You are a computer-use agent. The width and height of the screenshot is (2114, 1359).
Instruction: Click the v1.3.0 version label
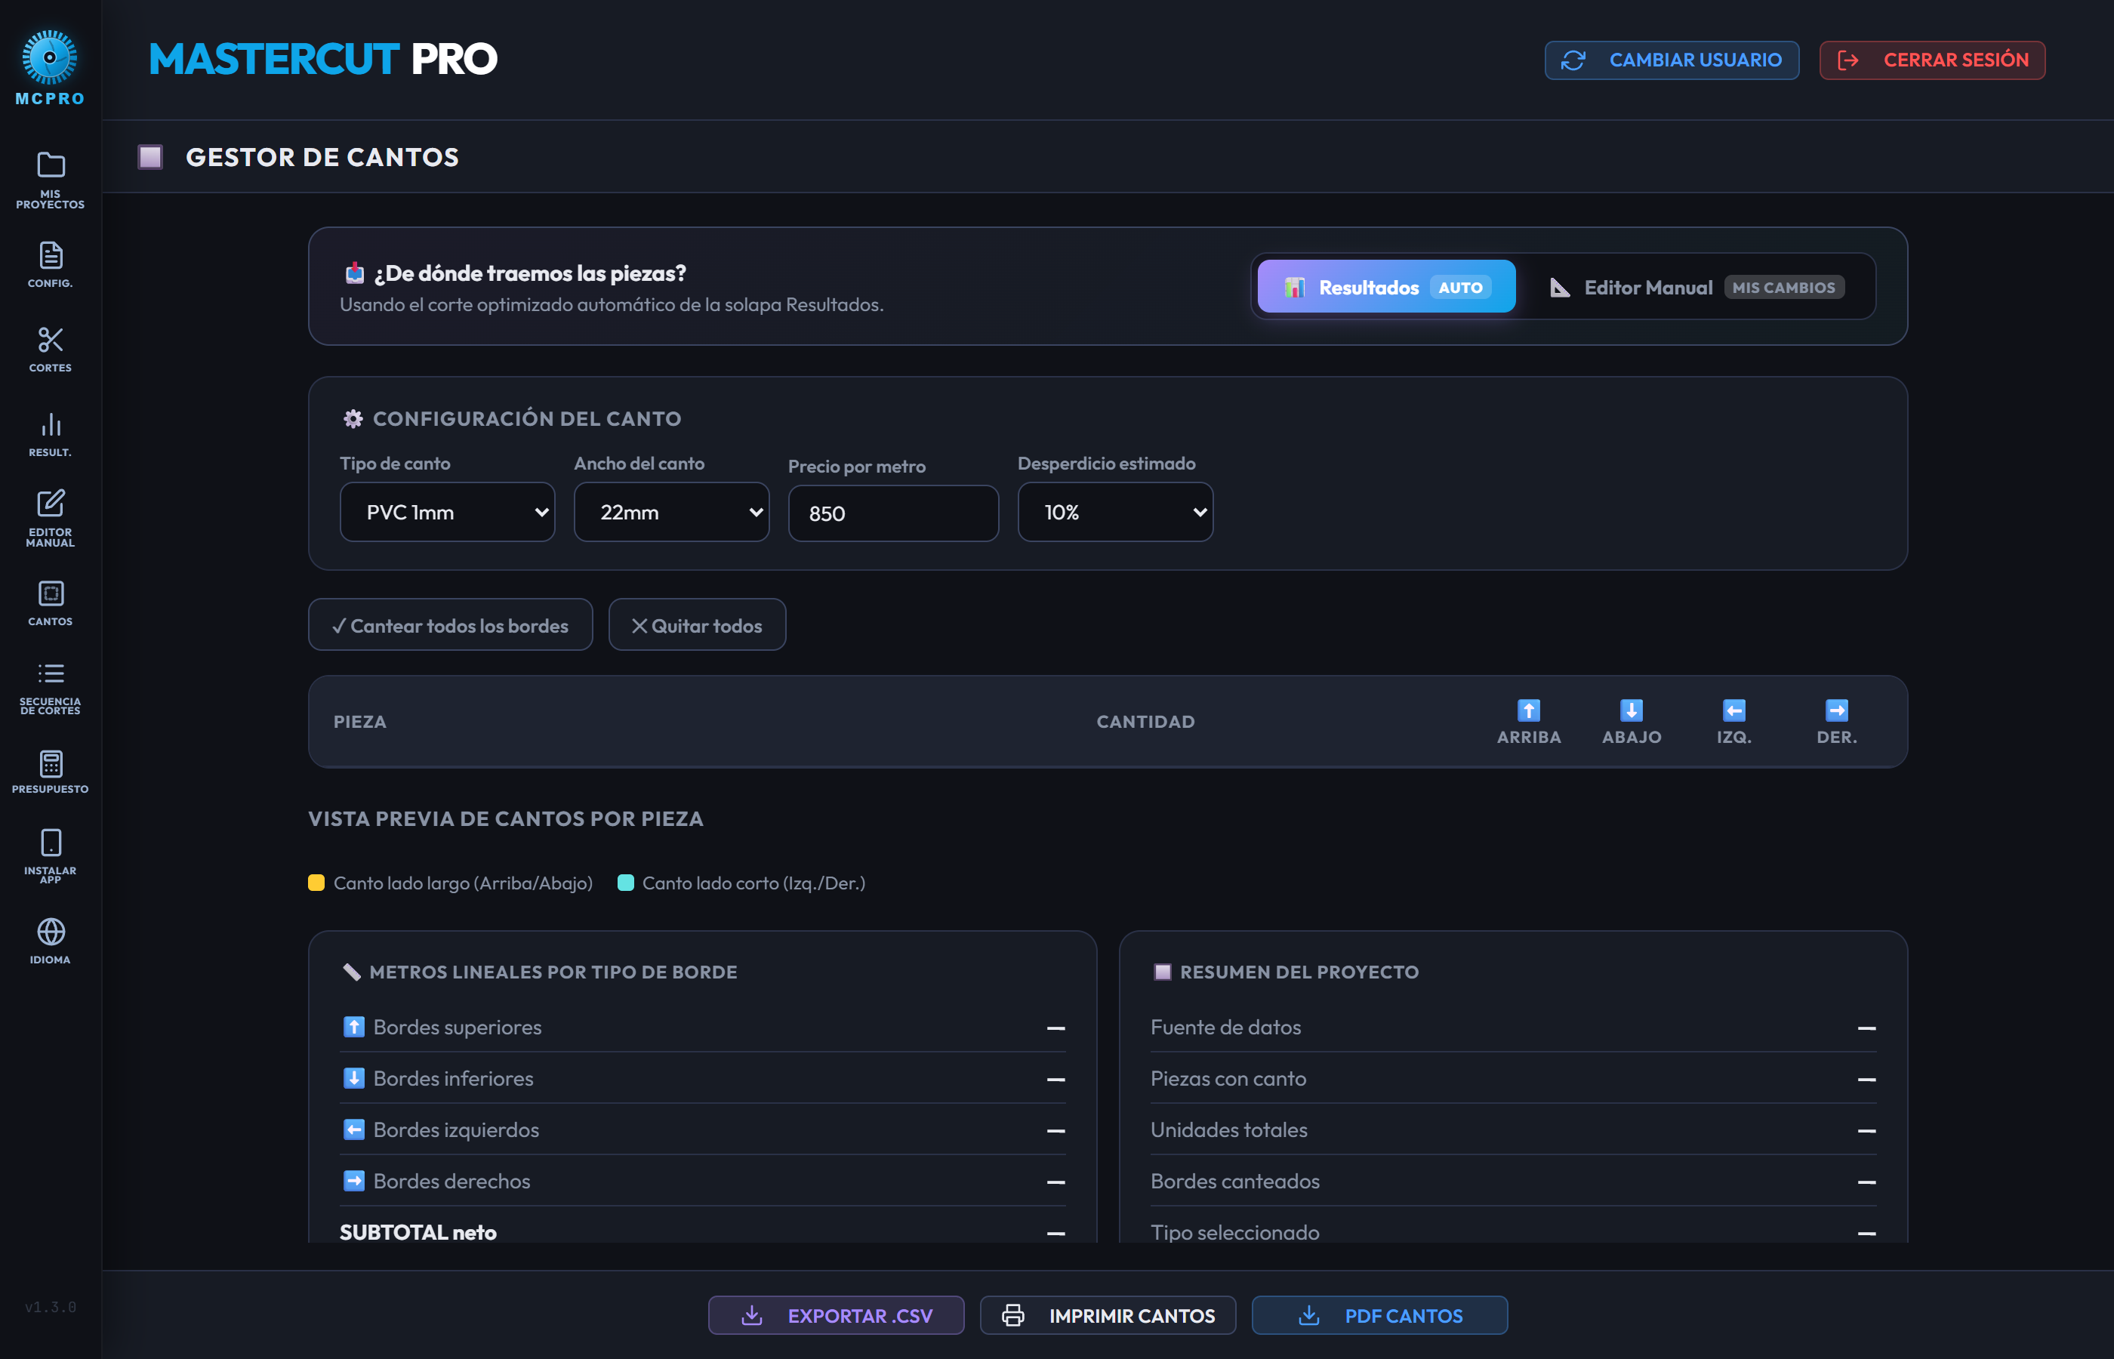pyautogui.click(x=51, y=1307)
